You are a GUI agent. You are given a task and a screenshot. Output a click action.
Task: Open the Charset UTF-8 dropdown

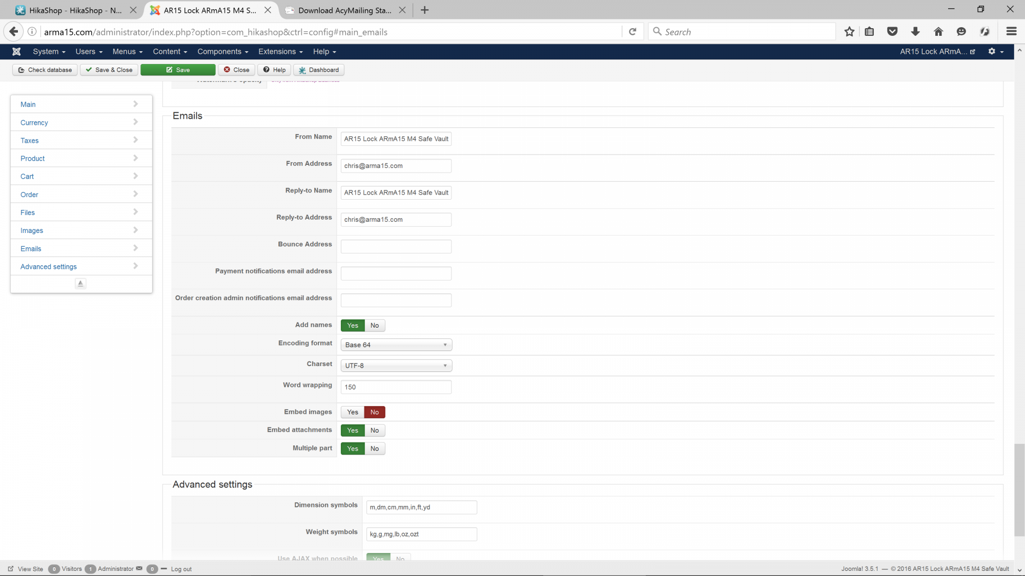pyautogui.click(x=396, y=366)
